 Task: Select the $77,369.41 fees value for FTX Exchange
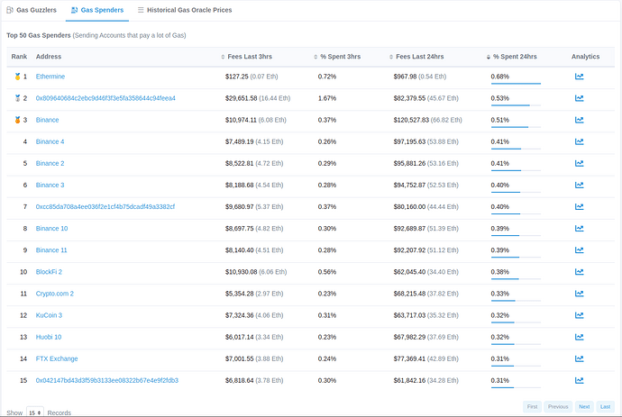coord(409,358)
